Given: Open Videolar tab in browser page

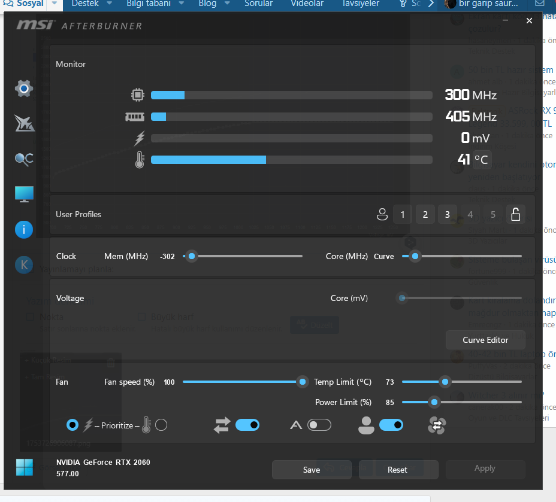Looking at the screenshot, I should (x=307, y=4).
